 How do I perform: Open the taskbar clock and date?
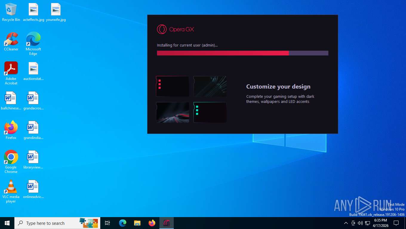coord(380,223)
